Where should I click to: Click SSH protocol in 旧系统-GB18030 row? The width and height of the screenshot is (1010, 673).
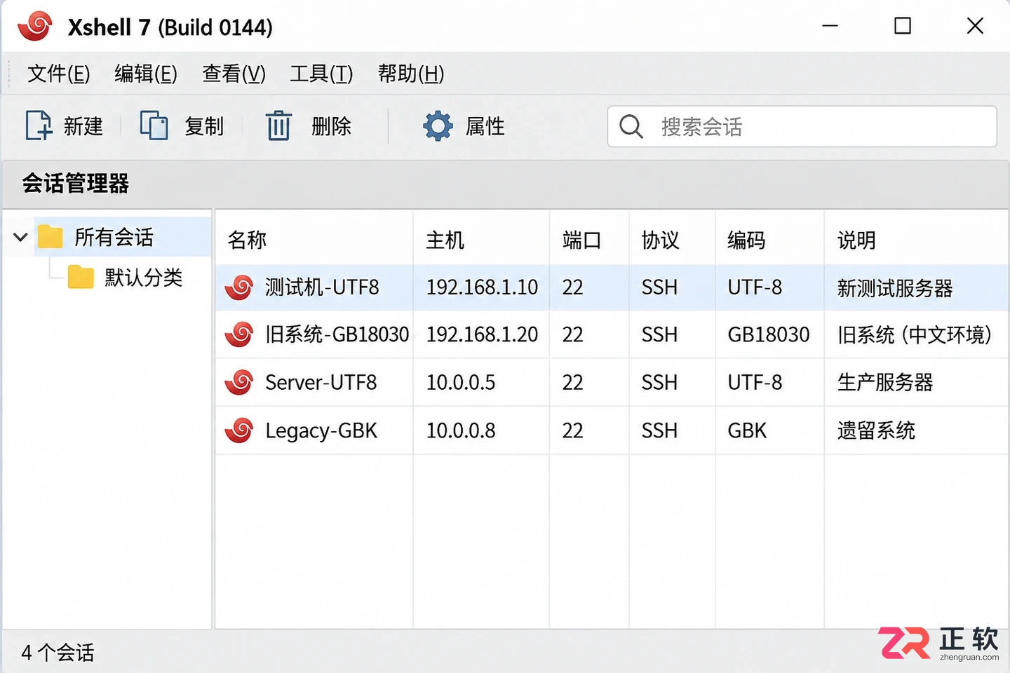click(x=659, y=334)
